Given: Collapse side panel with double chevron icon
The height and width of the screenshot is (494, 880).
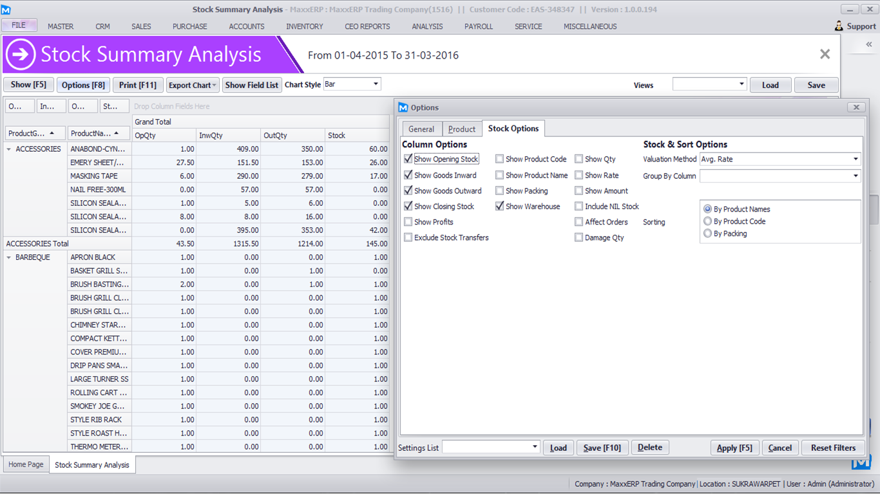Looking at the screenshot, I should (x=868, y=44).
